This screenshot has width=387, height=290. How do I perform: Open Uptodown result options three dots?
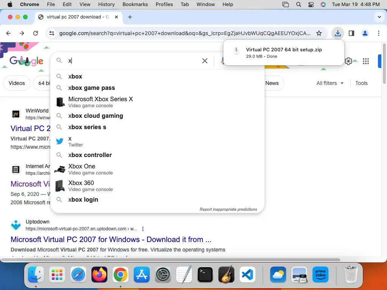point(142,229)
